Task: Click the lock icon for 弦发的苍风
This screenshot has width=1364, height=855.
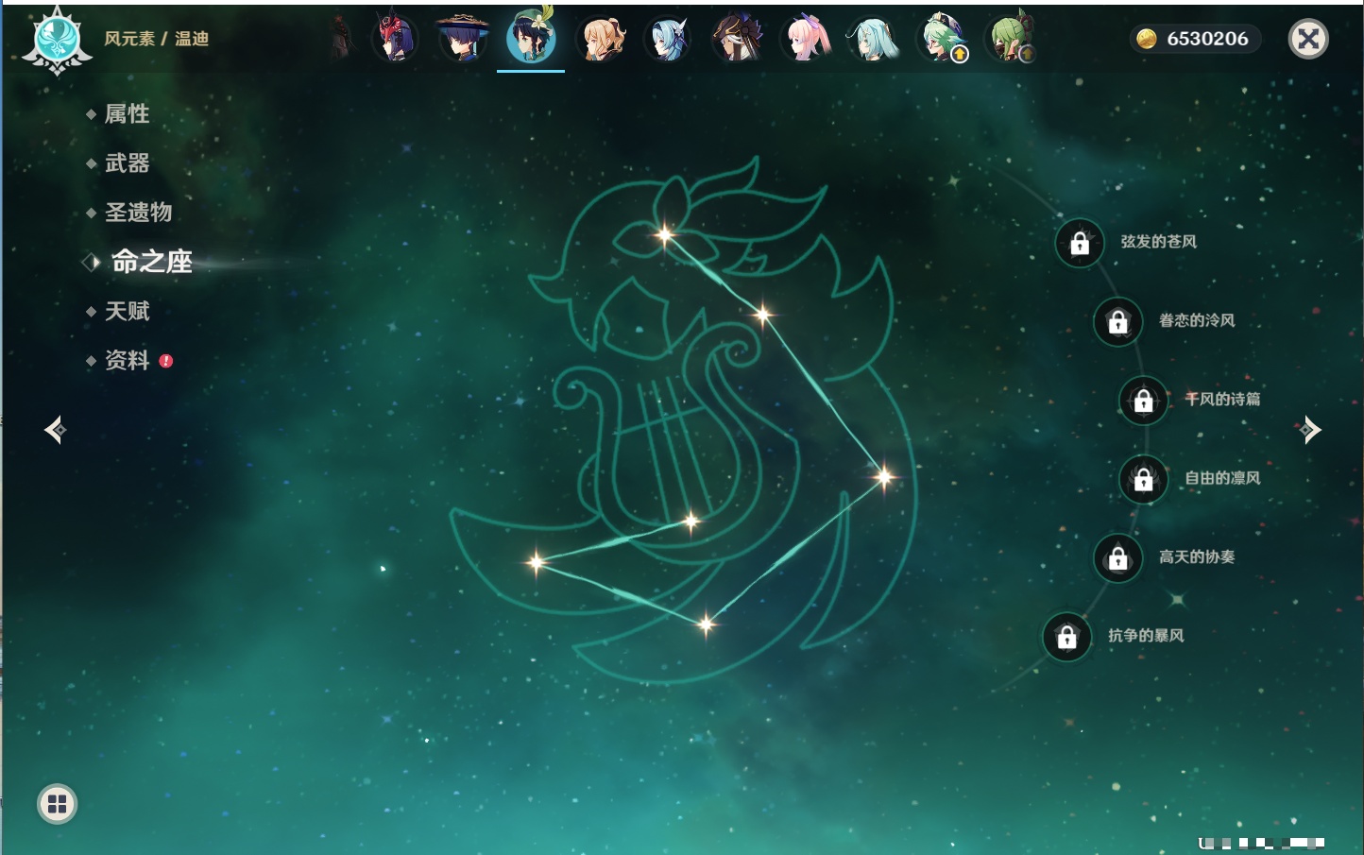Action: [1080, 244]
